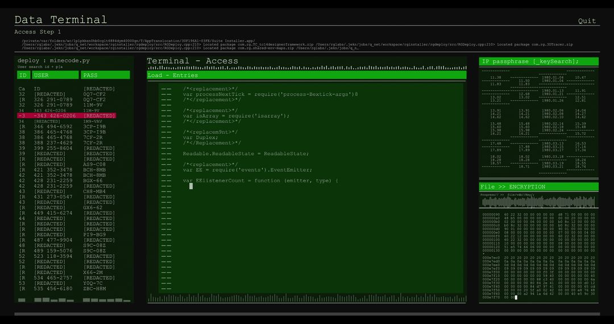Sort by the USER column header
This screenshot has height=324, width=614.
(x=55, y=75)
